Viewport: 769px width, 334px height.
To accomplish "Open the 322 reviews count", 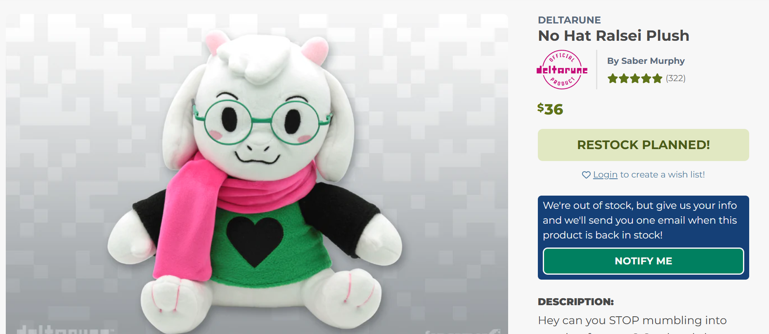I will (676, 78).
